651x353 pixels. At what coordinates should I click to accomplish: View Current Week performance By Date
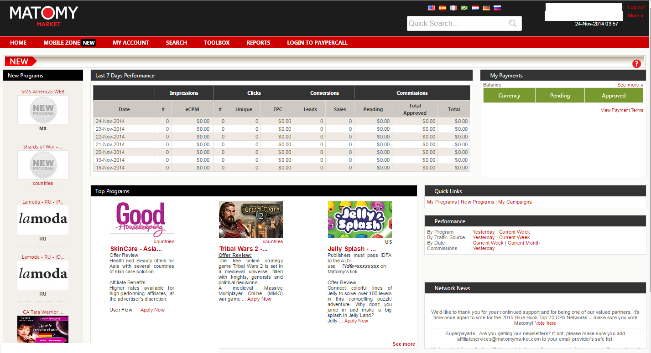point(488,243)
